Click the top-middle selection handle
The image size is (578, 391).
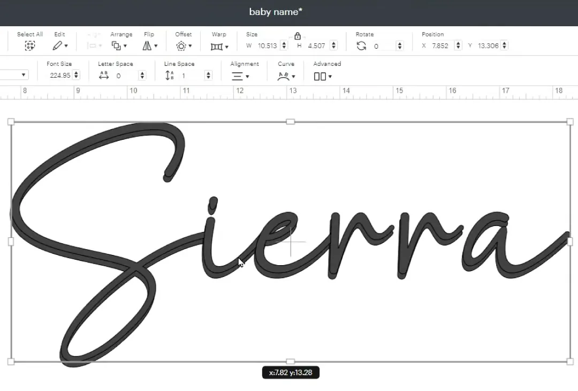click(291, 122)
